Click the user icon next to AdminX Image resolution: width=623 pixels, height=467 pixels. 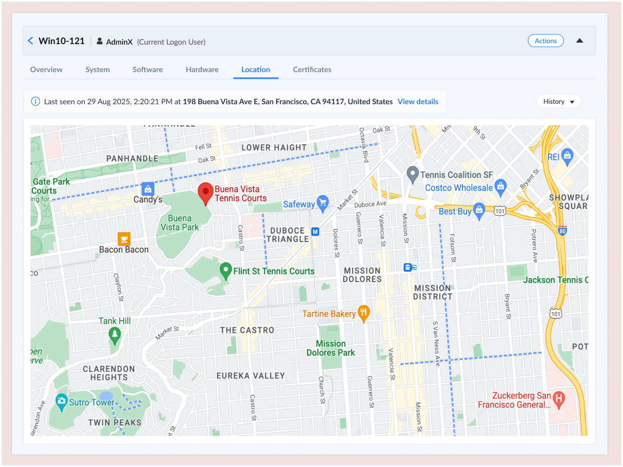click(100, 42)
